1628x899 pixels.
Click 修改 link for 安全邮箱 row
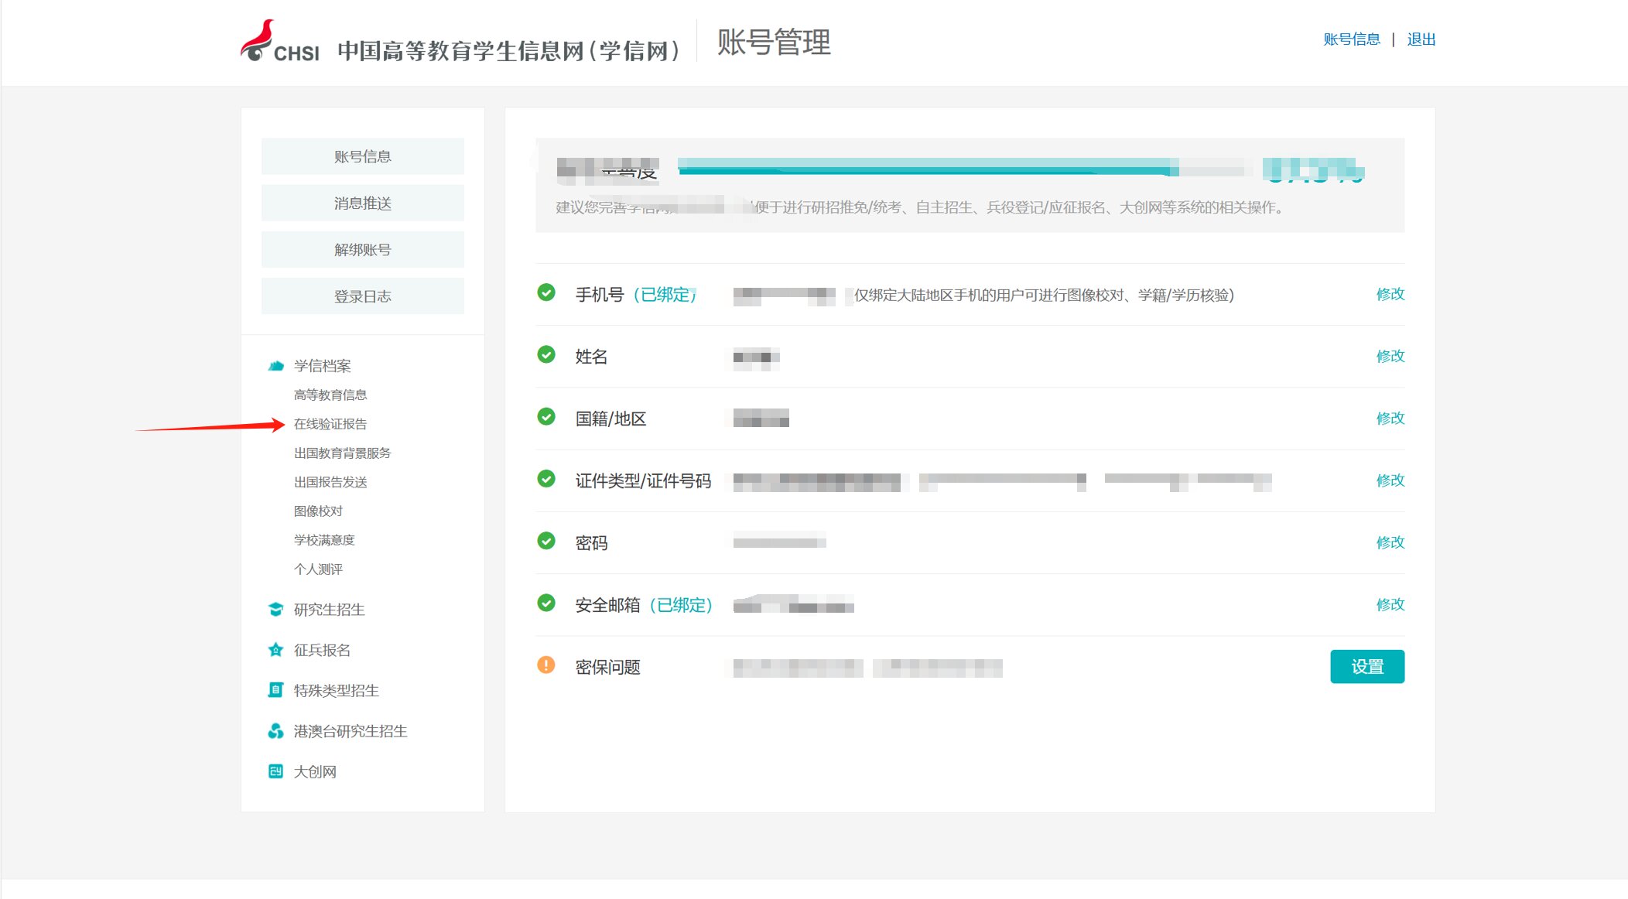point(1390,604)
